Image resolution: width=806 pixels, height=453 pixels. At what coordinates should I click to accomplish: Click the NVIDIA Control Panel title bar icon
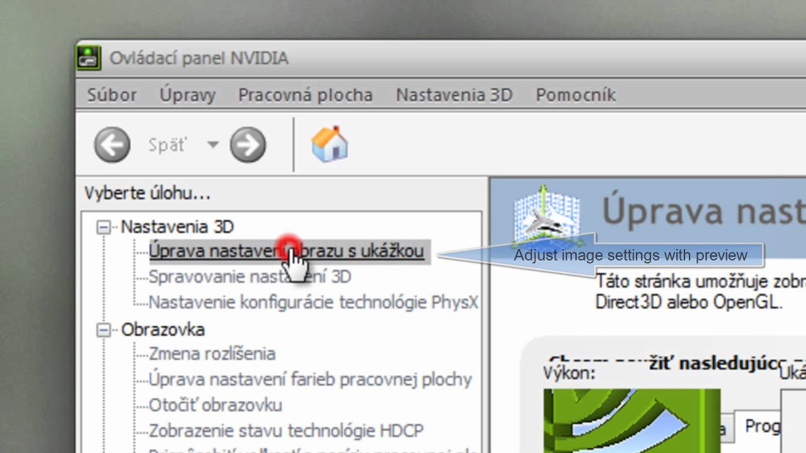click(x=89, y=58)
